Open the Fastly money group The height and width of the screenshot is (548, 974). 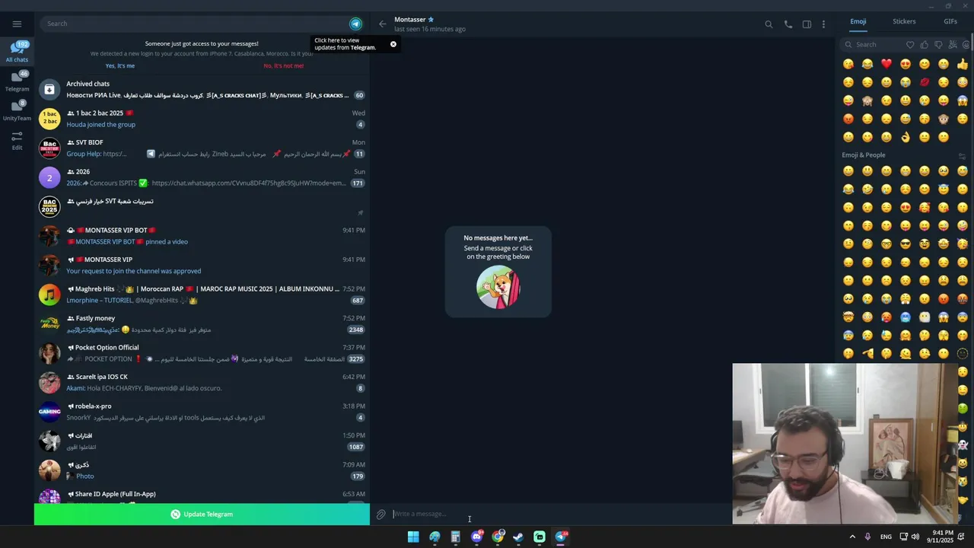pos(202,324)
